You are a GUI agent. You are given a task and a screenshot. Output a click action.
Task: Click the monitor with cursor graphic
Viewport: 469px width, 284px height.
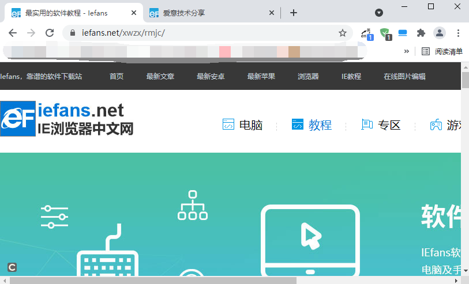[x=310, y=240]
